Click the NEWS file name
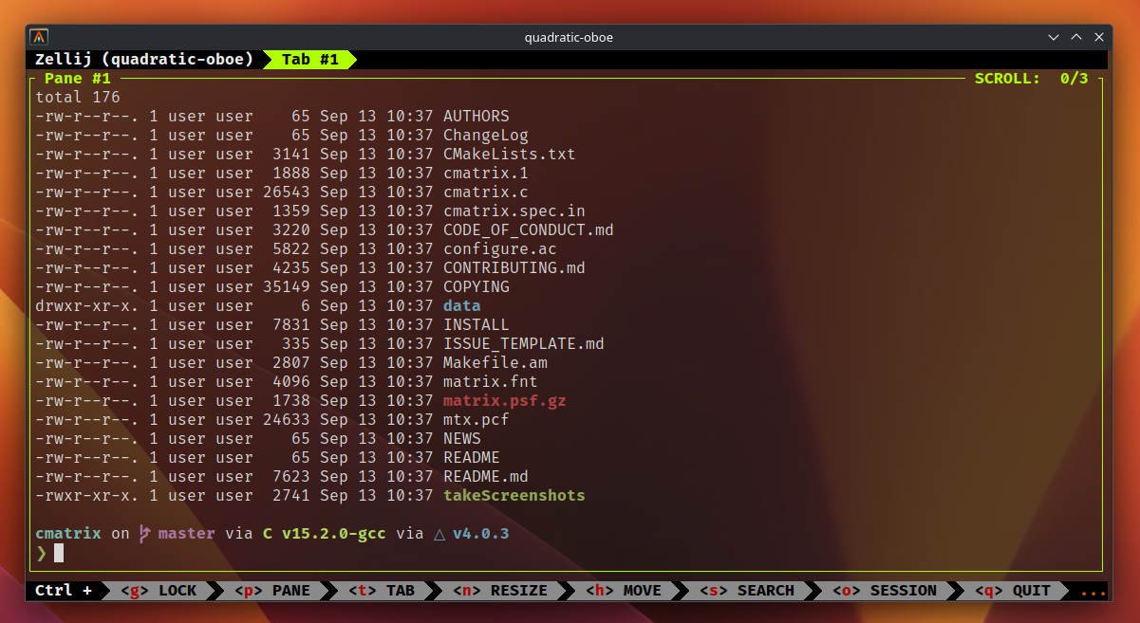This screenshot has height=623, width=1140. click(x=462, y=439)
